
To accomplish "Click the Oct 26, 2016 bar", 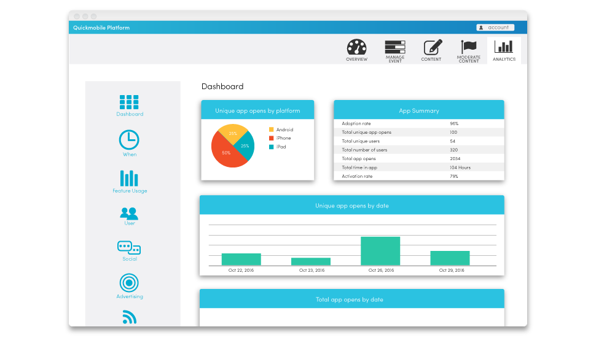I will click(x=380, y=250).
